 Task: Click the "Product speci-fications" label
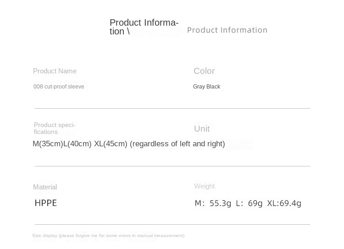click(x=55, y=128)
